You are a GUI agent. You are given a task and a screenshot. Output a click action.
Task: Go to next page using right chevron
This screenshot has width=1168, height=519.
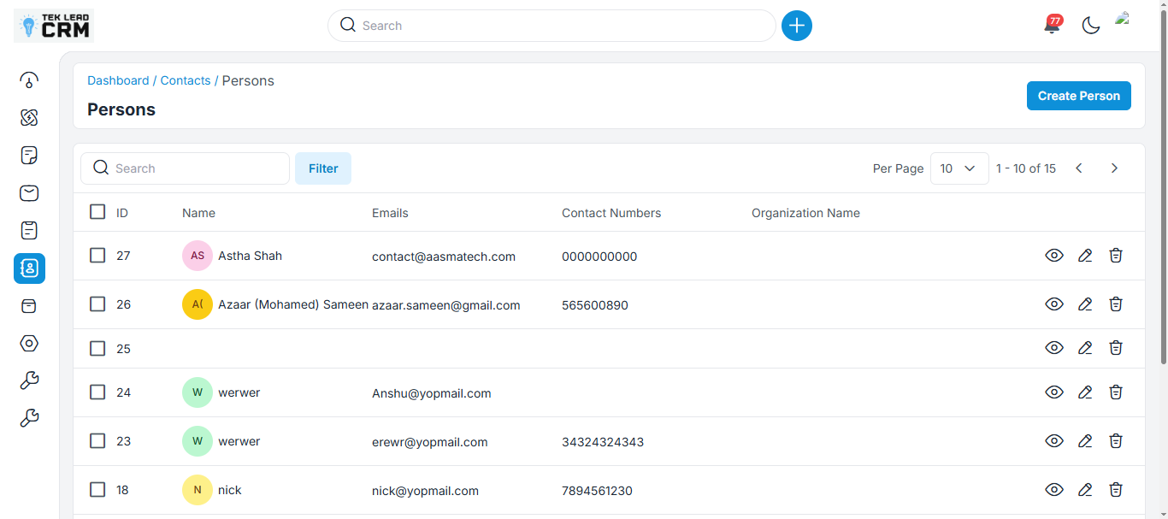point(1113,168)
